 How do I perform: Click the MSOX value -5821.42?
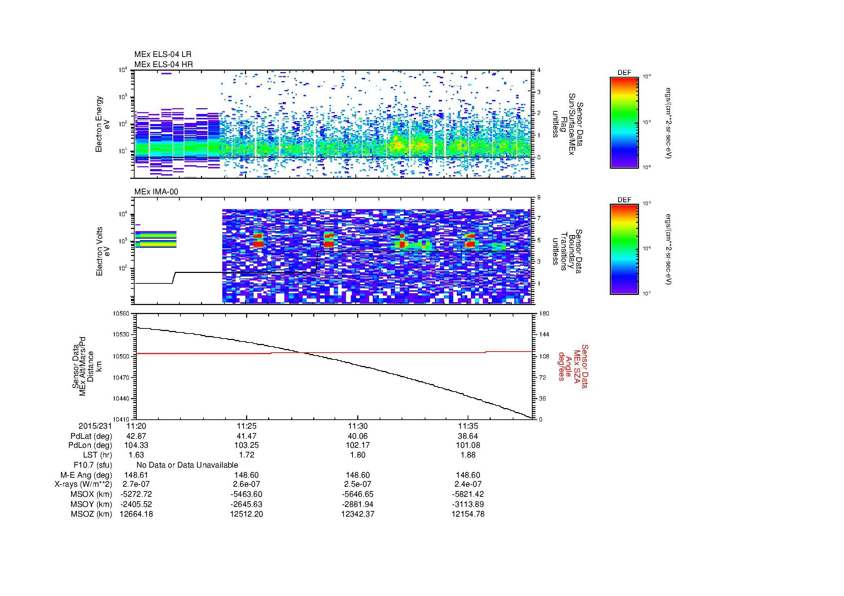[468, 494]
